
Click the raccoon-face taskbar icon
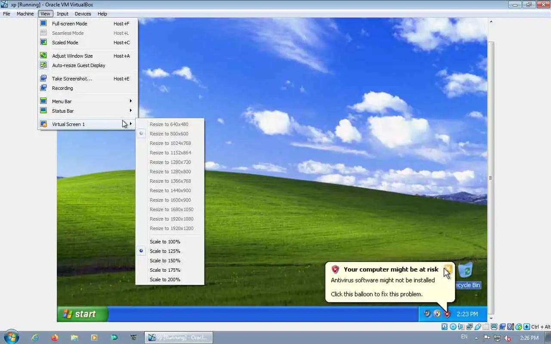(x=134, y=338)
